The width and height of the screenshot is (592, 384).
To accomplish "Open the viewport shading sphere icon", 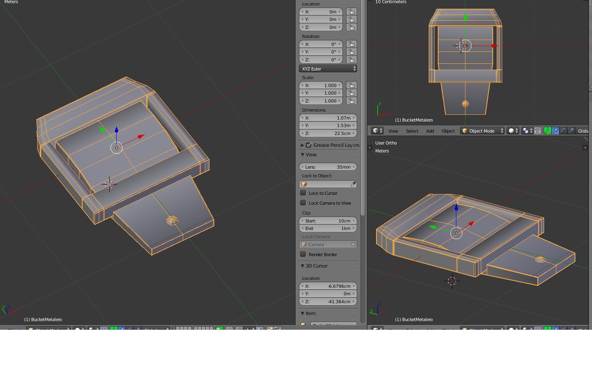I will 511,131.
